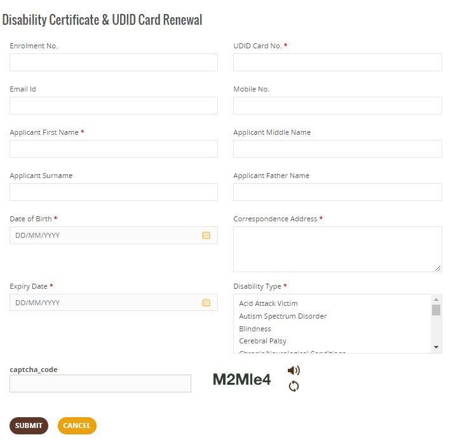Click the Applicant First Name field
This screenshot has width=460, height=442.
click(114, 149)
